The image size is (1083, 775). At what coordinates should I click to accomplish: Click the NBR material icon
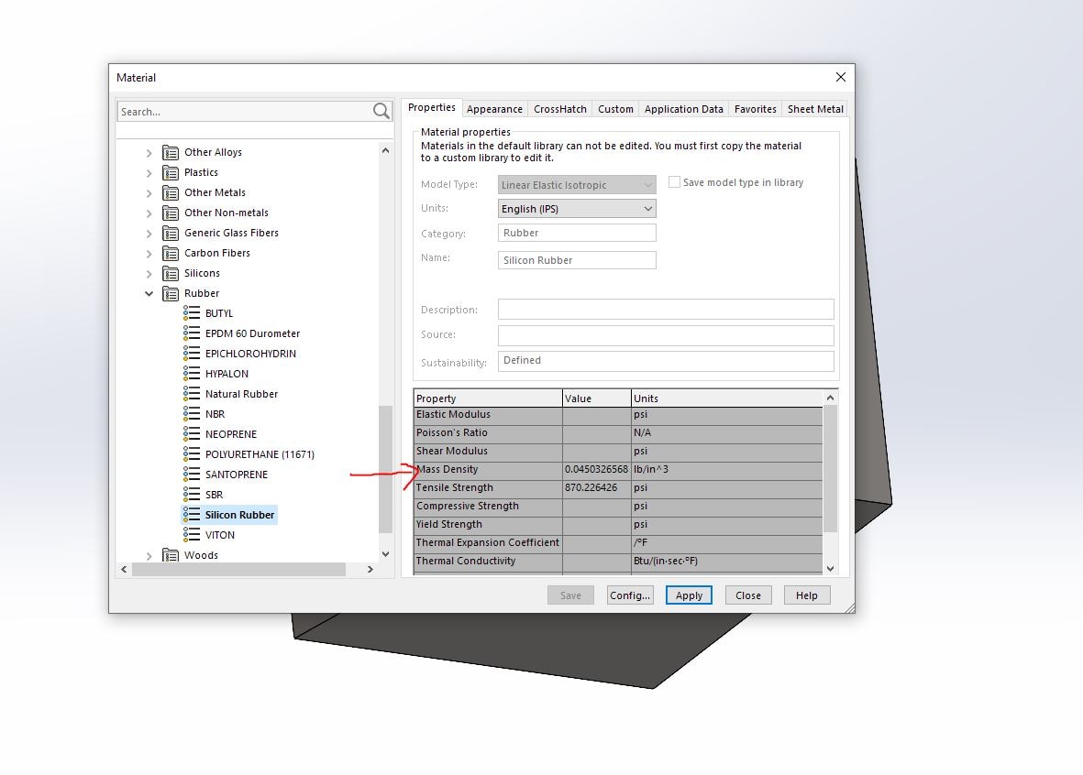pyautogui.click(x=192, y=413)
